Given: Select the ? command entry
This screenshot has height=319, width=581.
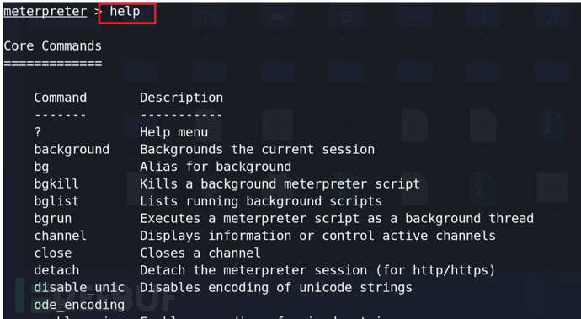Looking at the screenshot, I should 38,132.
